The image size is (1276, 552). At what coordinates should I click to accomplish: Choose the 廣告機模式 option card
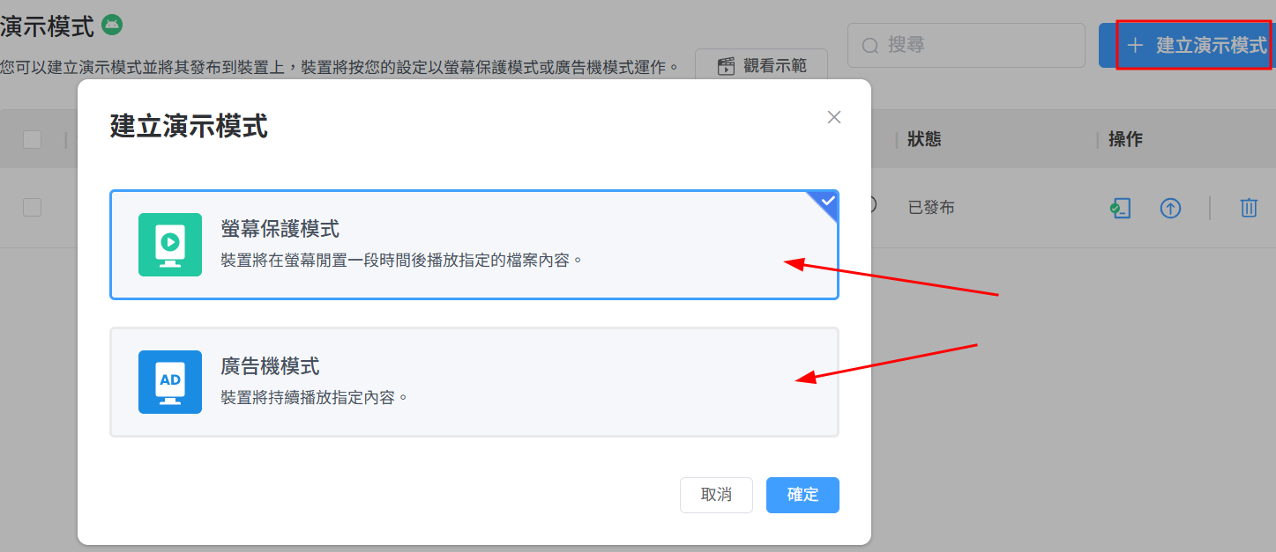(474, 382)
